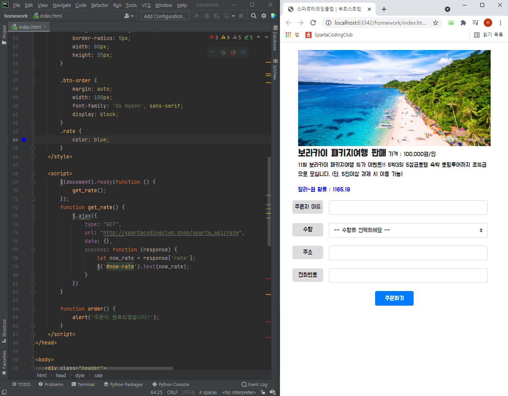Open the Project tool window on left edge
Image resolution: width=508 pixels, height=396 pixels.
click(x=4, y=35)
